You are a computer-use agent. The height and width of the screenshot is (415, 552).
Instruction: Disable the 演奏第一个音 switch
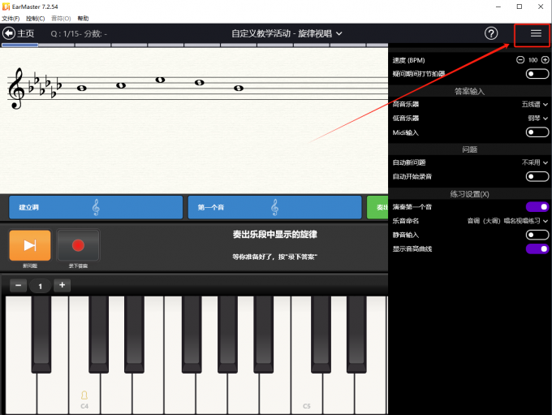pos(537,207)
